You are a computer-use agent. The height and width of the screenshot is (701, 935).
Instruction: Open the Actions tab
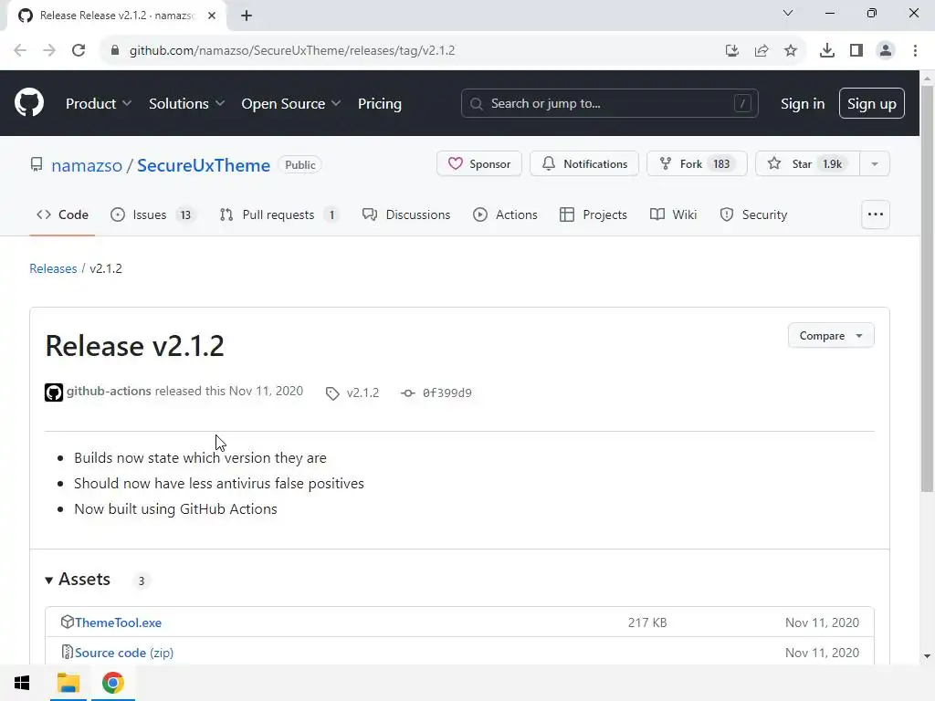(506, 214)
